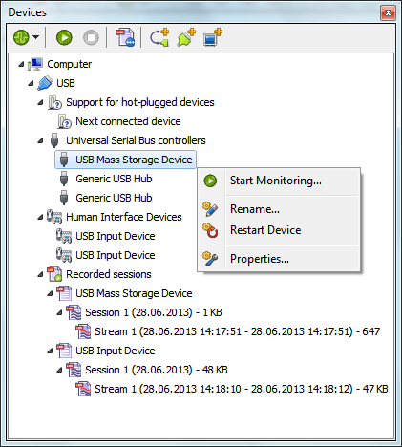Screen dimensions: 402x447
Task: Collapse the Universal Serial Bus controllers branch
Action: click(x=40, y=140)
